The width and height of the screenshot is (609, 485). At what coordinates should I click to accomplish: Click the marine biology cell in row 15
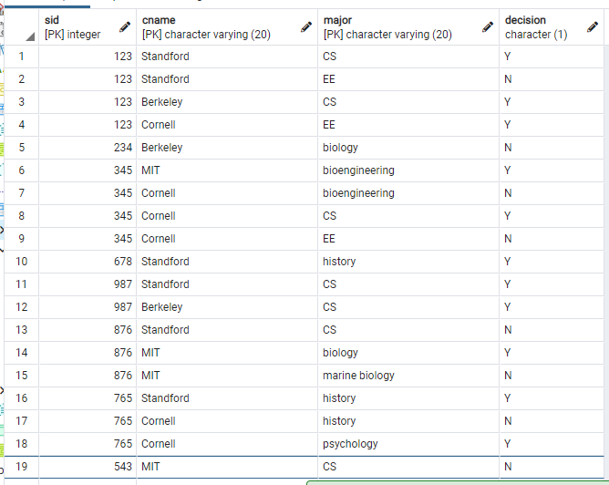[x=408, y=376]
